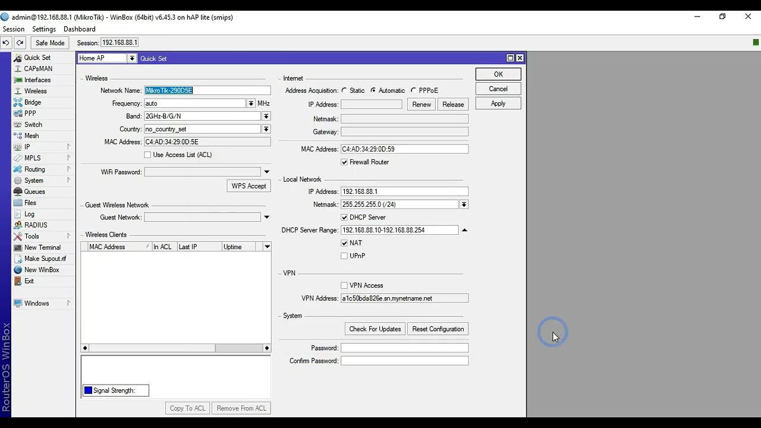761x428 pixels.
Task: Open the Session menu
Action: coord(14,29)
